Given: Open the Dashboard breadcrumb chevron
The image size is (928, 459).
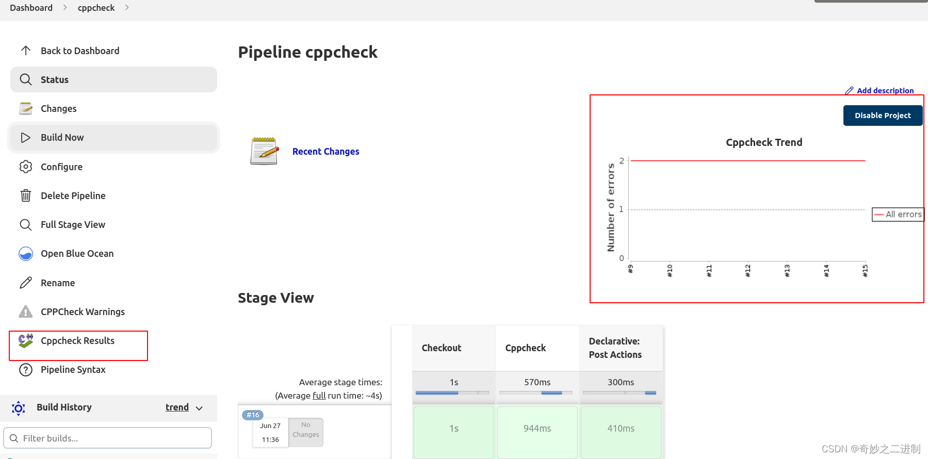Looking at the screenshot, I should (65, 8).
